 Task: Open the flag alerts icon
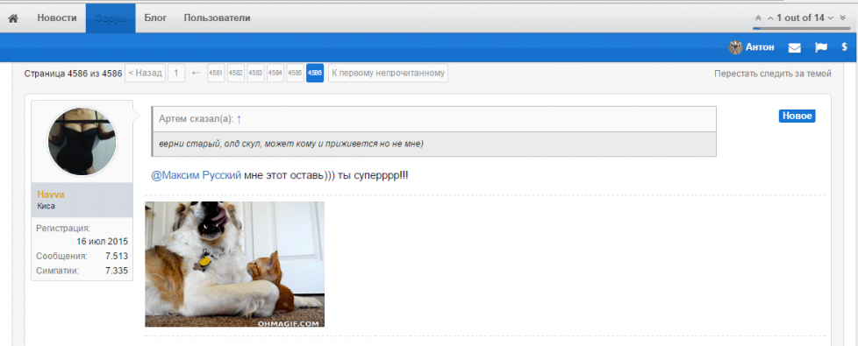821,47
